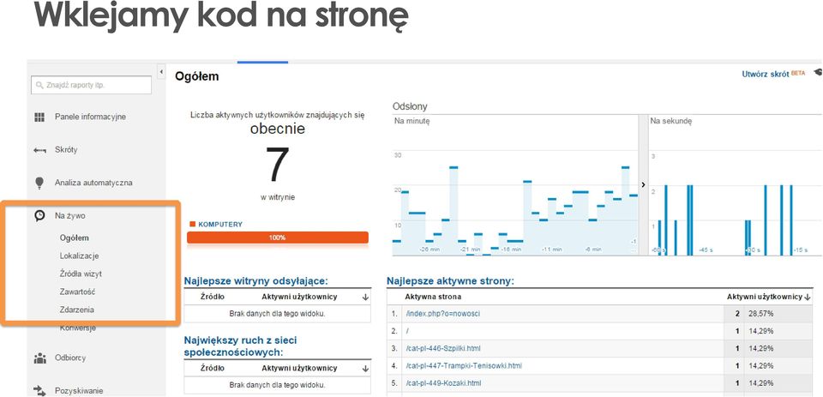The image size is (823, 397).
Task: Collapse sidebar with the left arrow toggle
Action: 162,71
